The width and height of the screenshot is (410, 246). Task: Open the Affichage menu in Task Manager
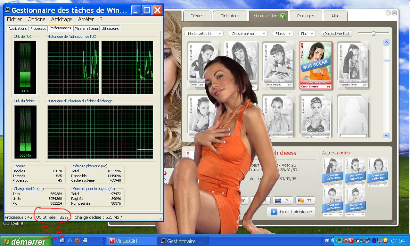(x=61, y=19)
